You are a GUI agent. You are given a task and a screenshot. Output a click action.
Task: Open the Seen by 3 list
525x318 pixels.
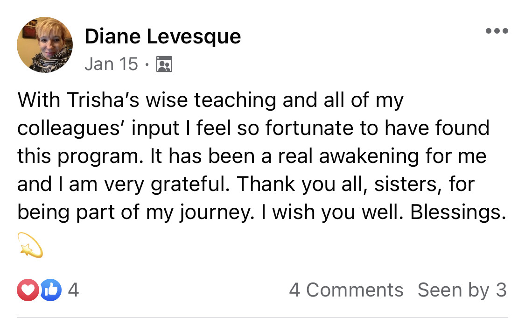(x=462, y=290)
